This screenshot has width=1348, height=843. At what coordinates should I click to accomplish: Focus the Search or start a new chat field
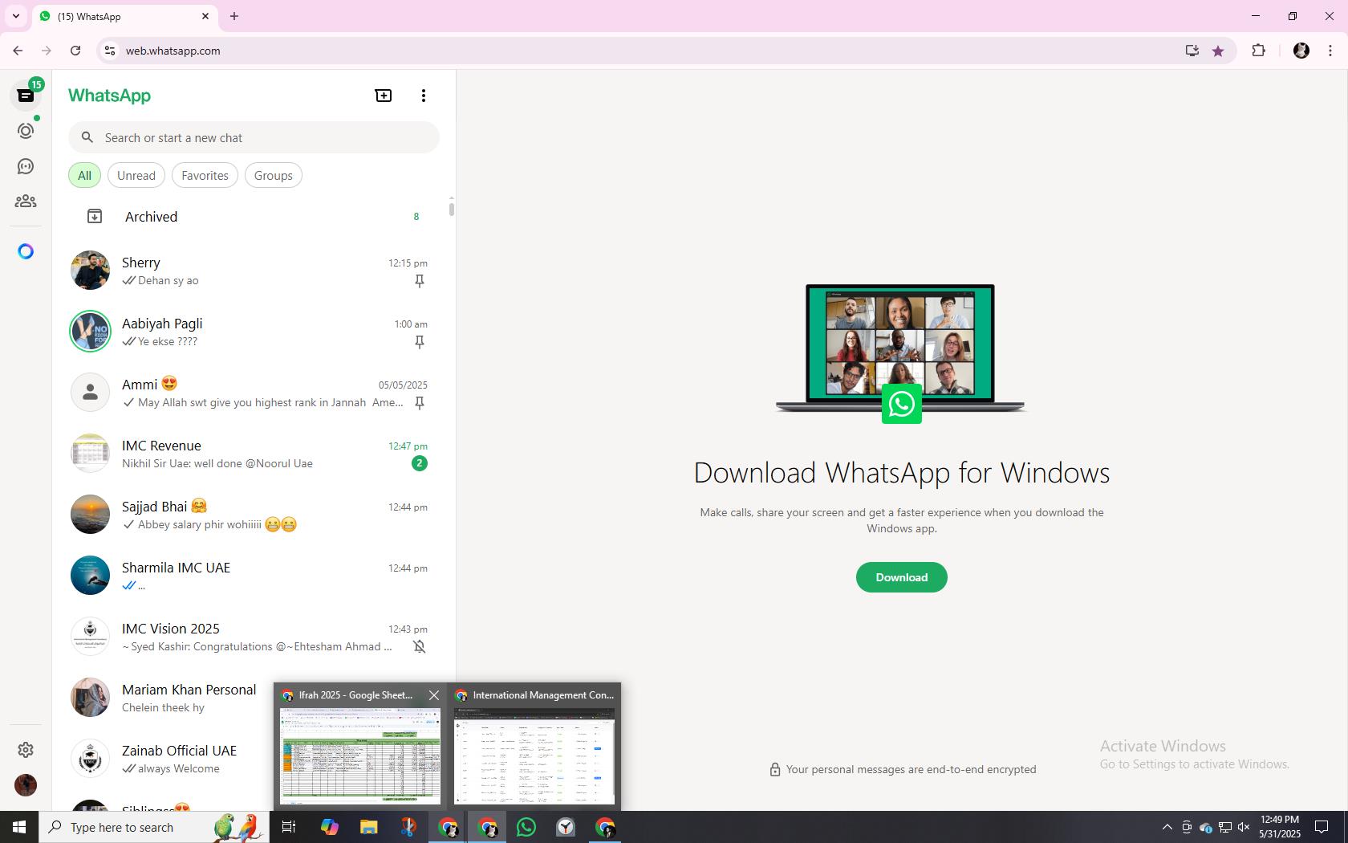pos(254,137)
